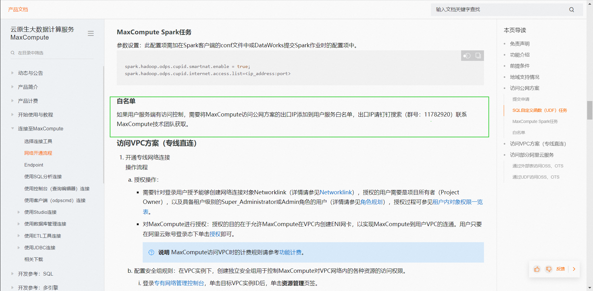Open the 角色规划 link
Image resolution: width=593 pixels, height=291 pixels.
(371, 202)
